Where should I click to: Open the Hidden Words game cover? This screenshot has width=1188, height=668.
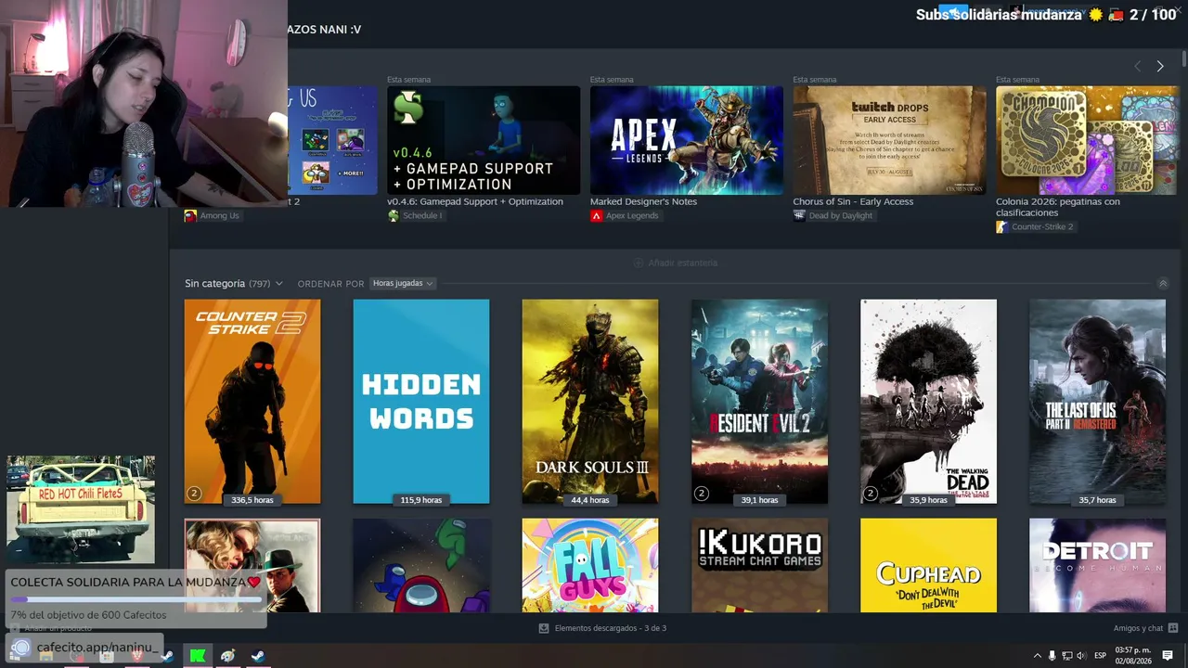point(421,401)
